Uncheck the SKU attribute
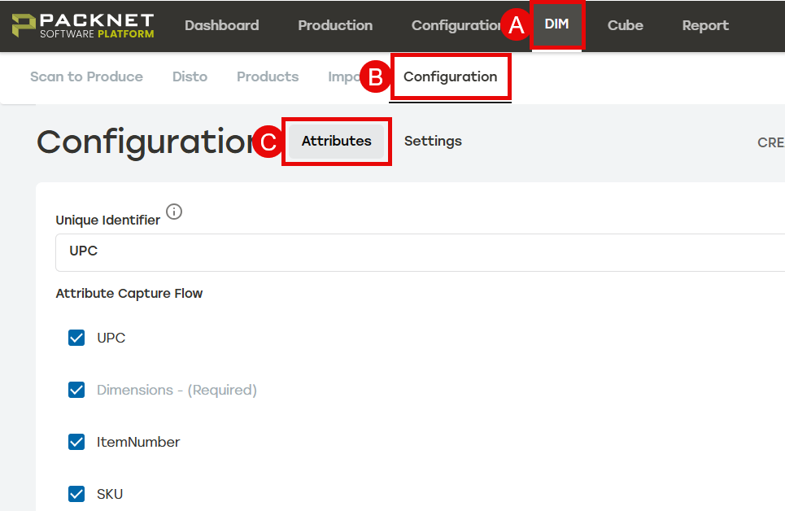Screen dimensions: 785x511 tap(76, 494)
